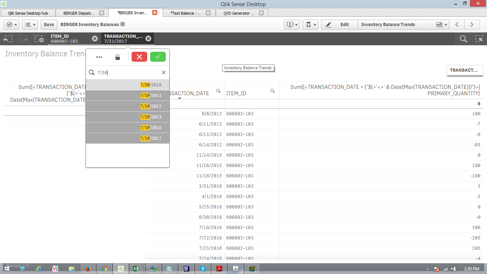Click the 11/16/2015 date cell
Image resolution: width=487 pixels, height=274 pixels.
(x=209, y=166)
